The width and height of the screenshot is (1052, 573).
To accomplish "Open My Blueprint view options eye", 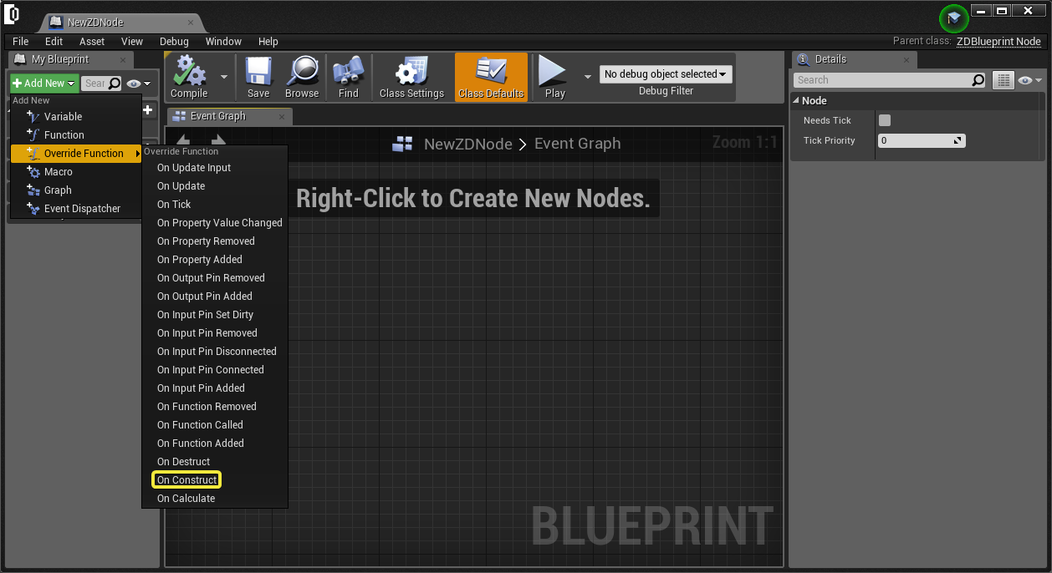I will tap(138, 84).
